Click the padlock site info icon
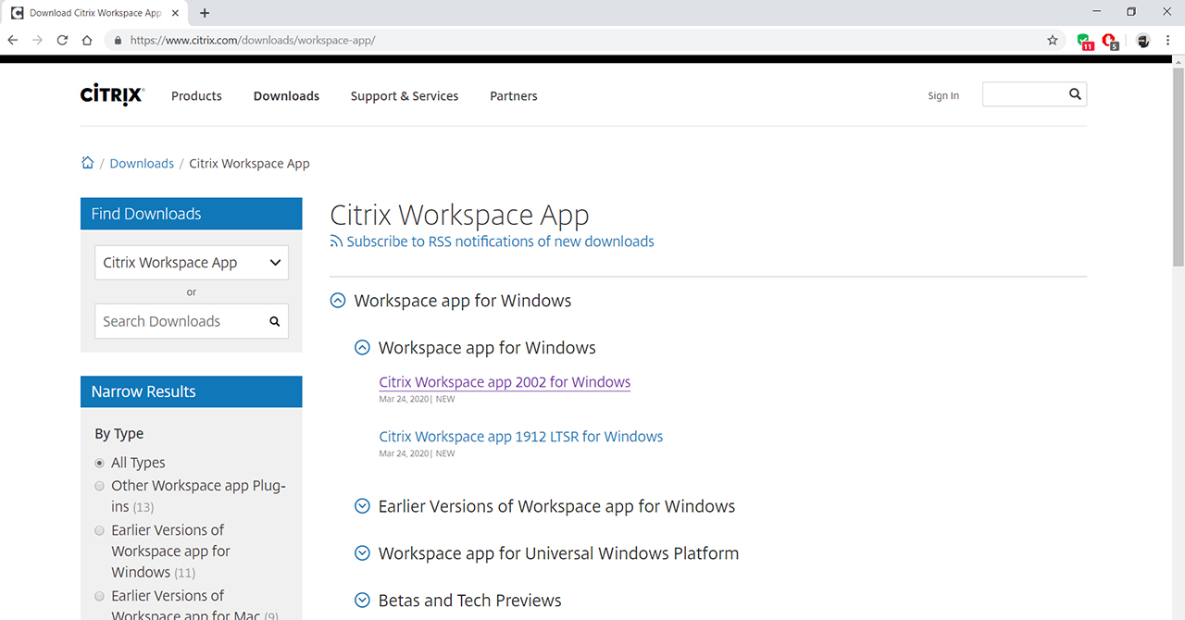The image size is (1185, 620). [x=118, y=41]
